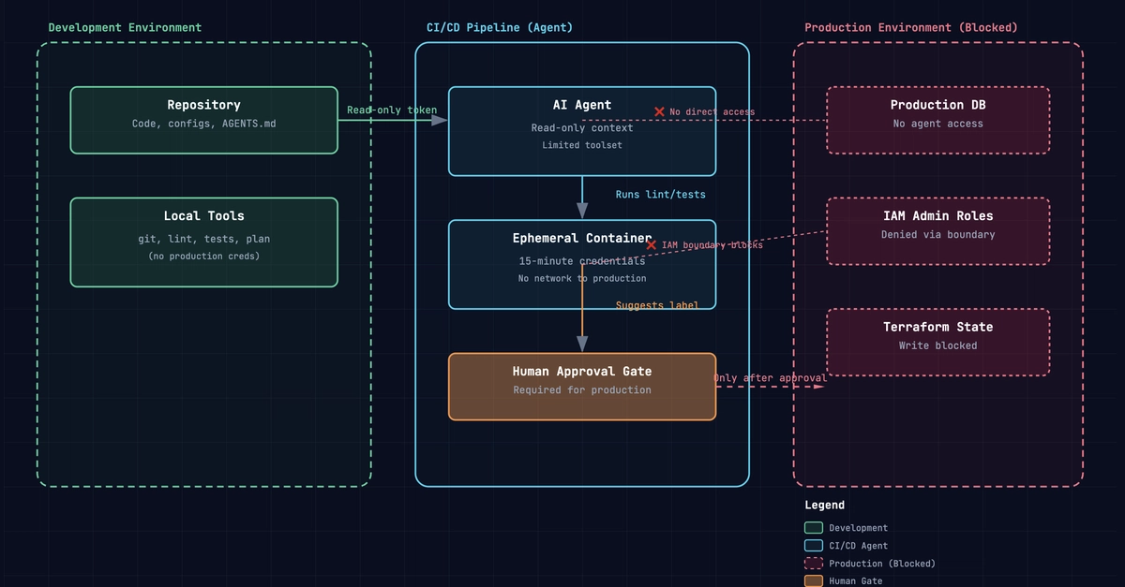The width and height of the screenshot is (1125, 587).
Task: Select the IAM Admin Roles box
Action: pyautogui.click(x=938, y=231)
